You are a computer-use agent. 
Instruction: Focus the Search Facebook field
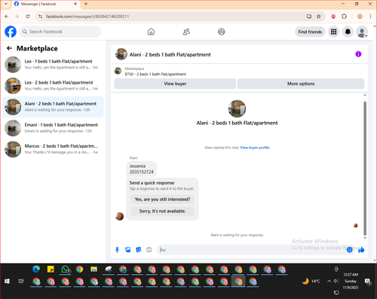point(60,32)
